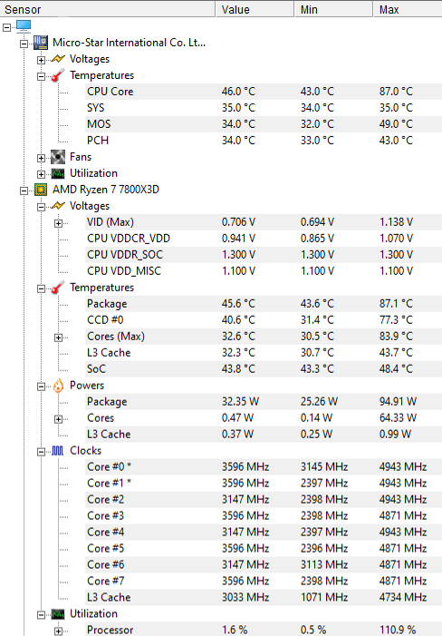Image resolution: width=442 pixels, height=636 pixels.
Task: Select the Package power row
Action: pyautogui.click(x=264, y=402)
